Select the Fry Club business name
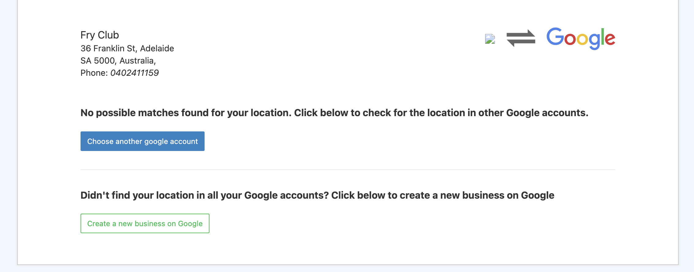This screenshot has height=272, width=694. point(100,35)
